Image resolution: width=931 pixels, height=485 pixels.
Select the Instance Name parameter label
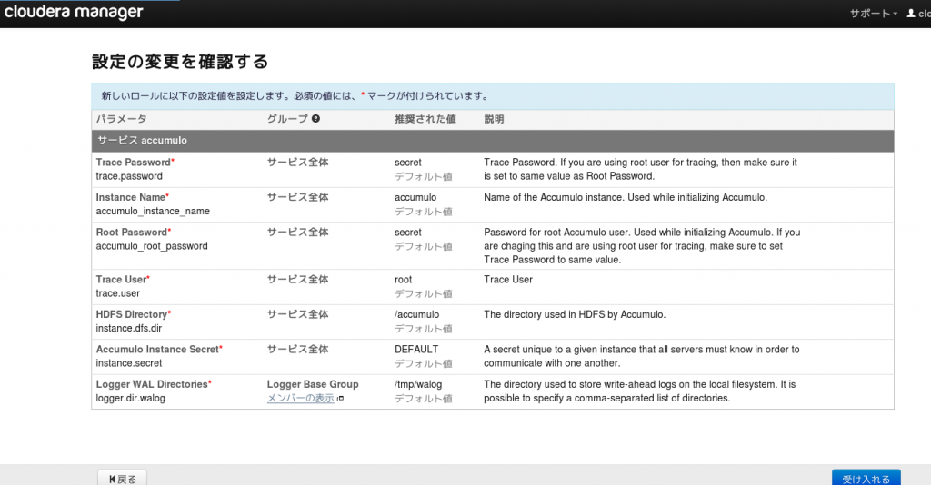coord(131,197)
